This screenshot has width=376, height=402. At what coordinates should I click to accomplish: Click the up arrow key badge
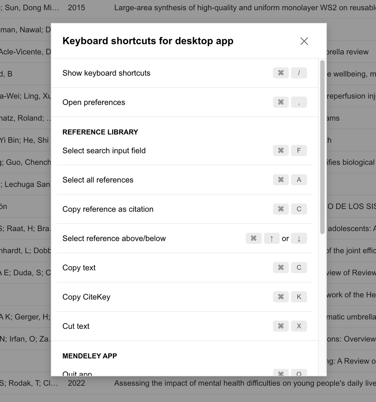(x=272, y=239)
